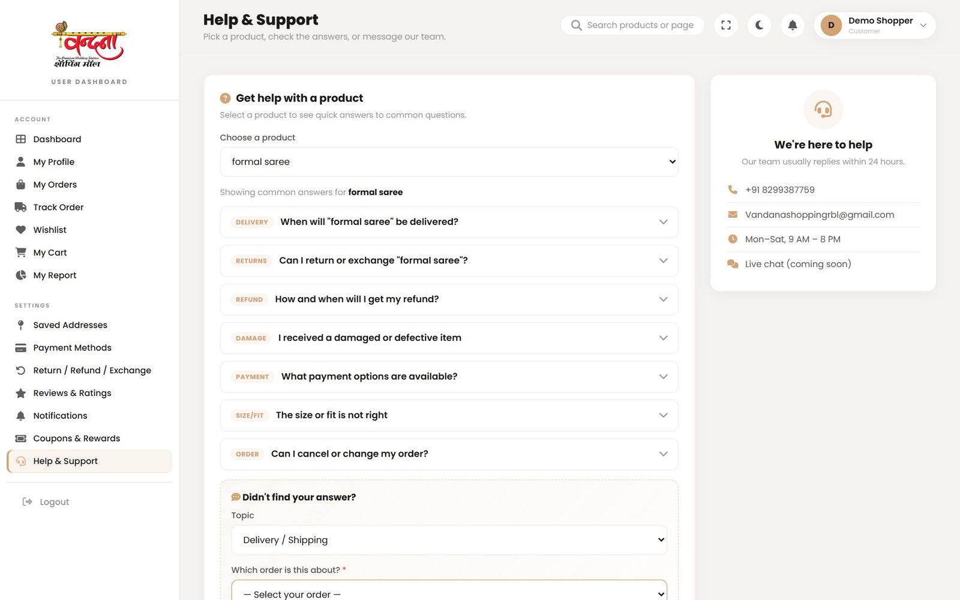The image size is (960, 600).
Task: Go to Dashboard in the sidebar
Action: click(89, 139)
